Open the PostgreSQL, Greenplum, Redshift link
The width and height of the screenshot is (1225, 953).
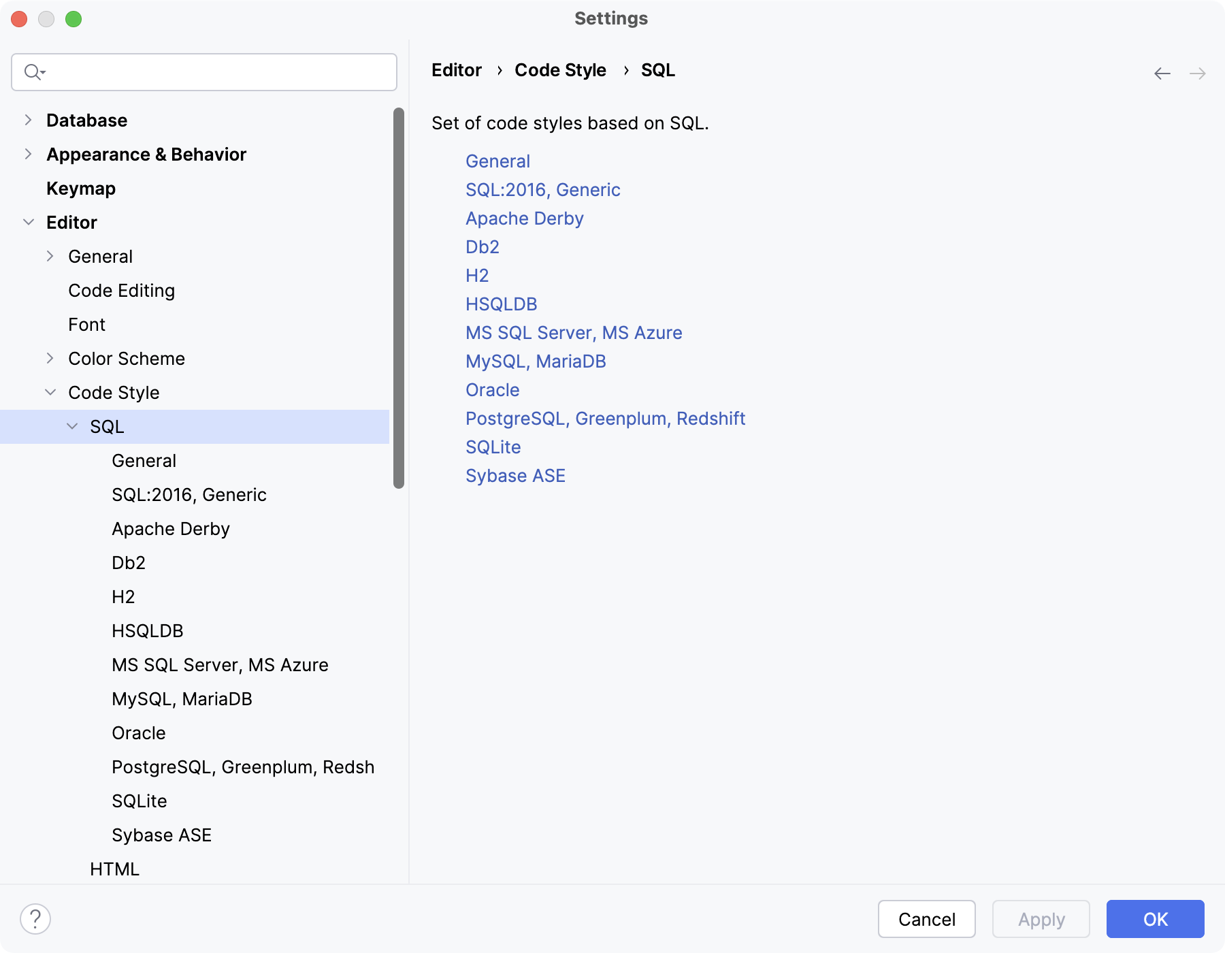pyautogui.click(x=605, y=419)
